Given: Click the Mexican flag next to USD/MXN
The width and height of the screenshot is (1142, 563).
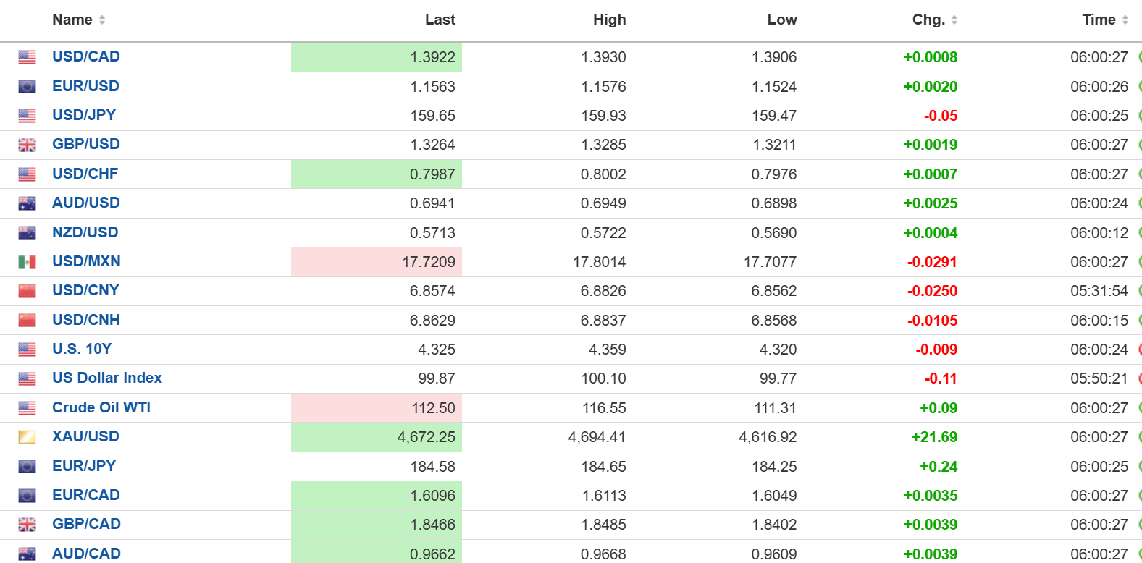Looking at the screenshot, I should (27, 262).
